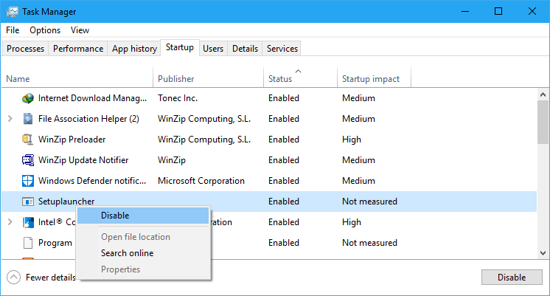Minimize the Task Manager window

click(465, 12)
